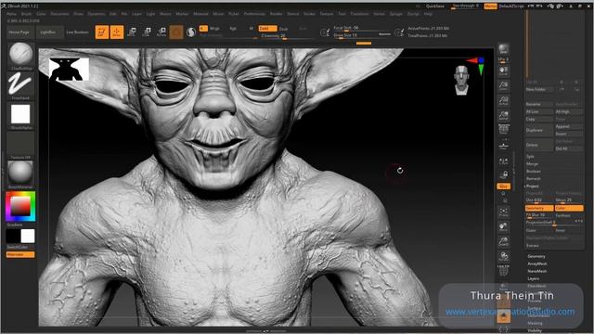The image size is (594, 334).
Task: Open the Alpha menu
Action: click(x=11, y=14)
